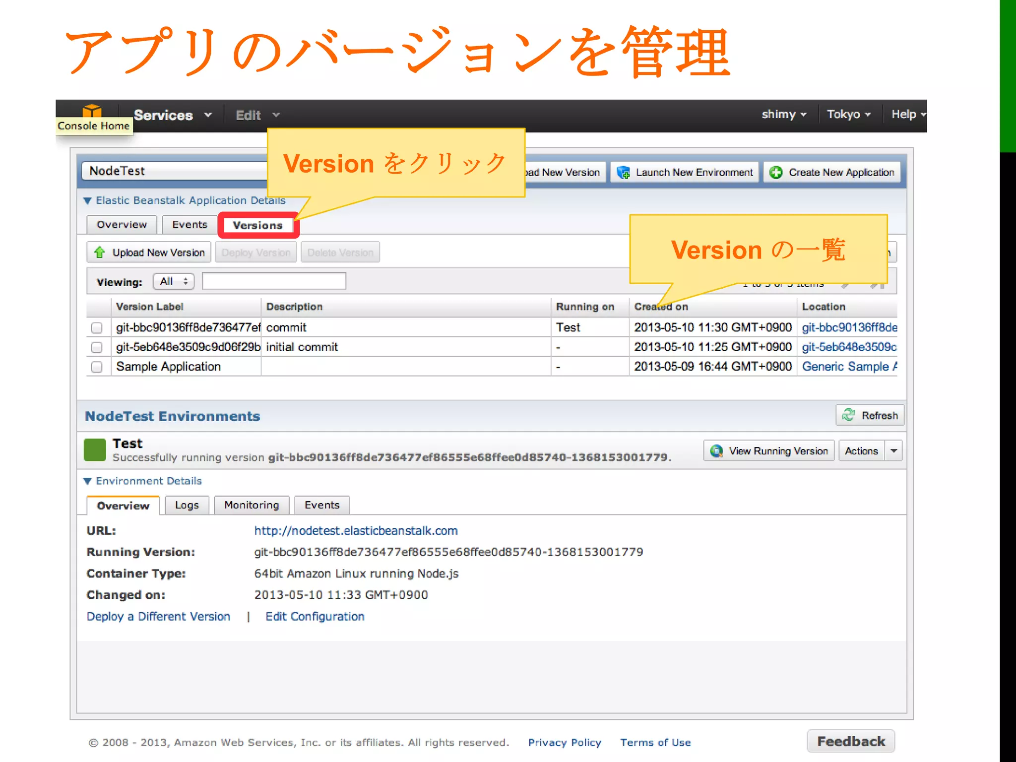Check the git-5eb648e3509c version row checkbox
The width and height of the screenshot is (1016, 762).
(x=97, y=347)
